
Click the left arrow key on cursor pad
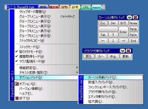point(103,41)
